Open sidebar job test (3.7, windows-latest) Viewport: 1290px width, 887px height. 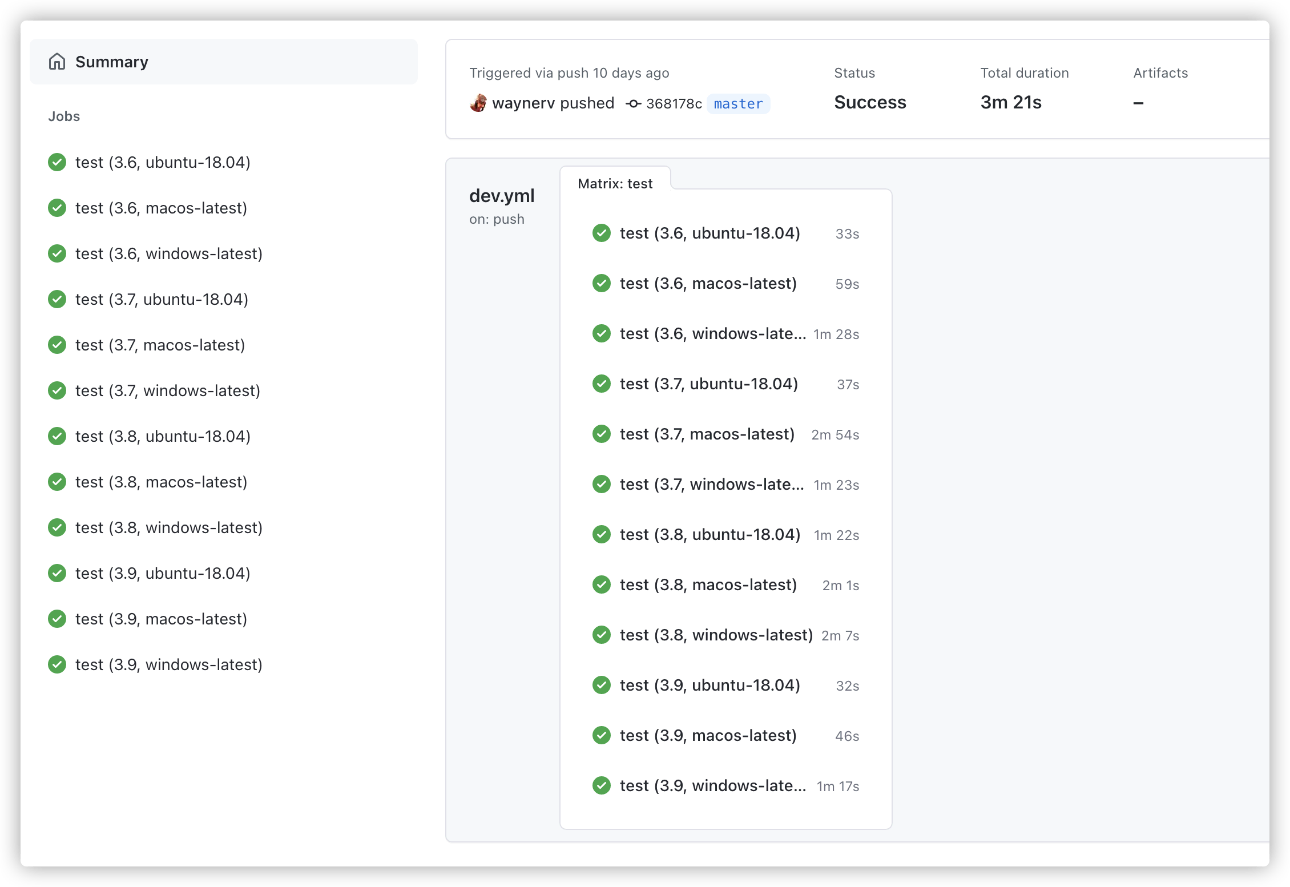pos(167,390)
